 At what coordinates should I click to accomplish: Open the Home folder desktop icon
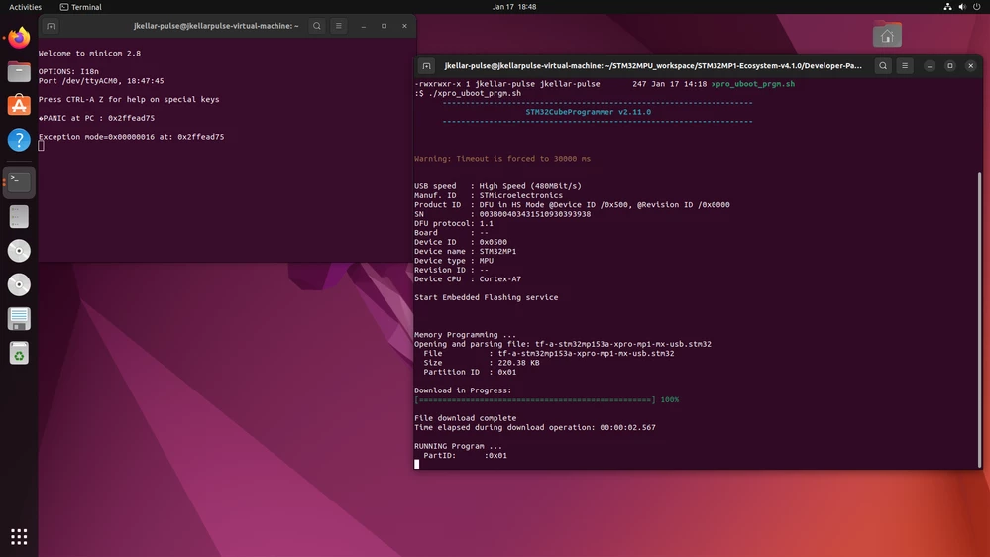[887, 35]
